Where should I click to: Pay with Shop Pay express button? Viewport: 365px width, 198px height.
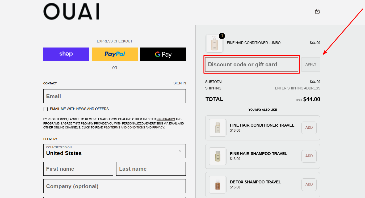click(66, 54)
